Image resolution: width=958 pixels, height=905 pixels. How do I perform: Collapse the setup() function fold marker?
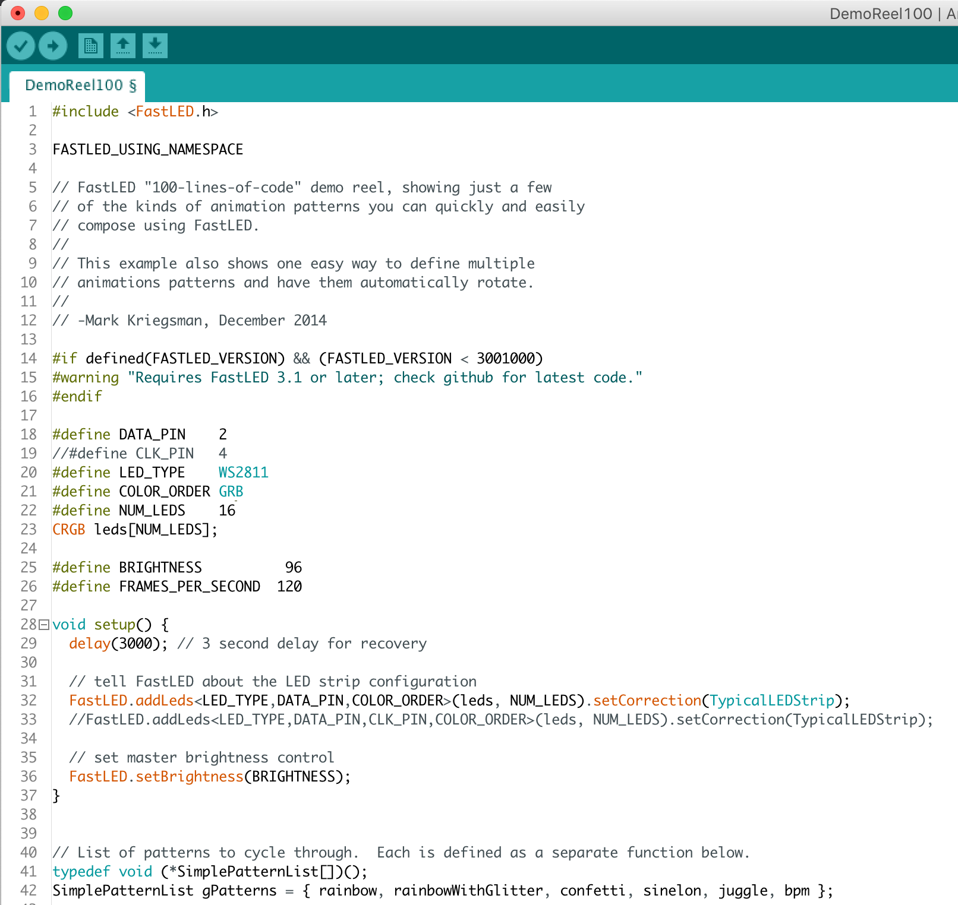44,625
